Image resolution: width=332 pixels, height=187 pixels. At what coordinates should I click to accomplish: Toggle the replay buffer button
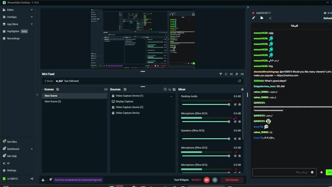[x=215, y=180]
